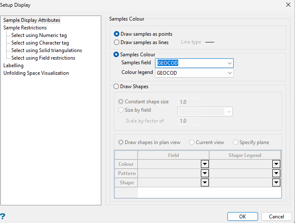Click the Samples field GEOCOD text

168,63
